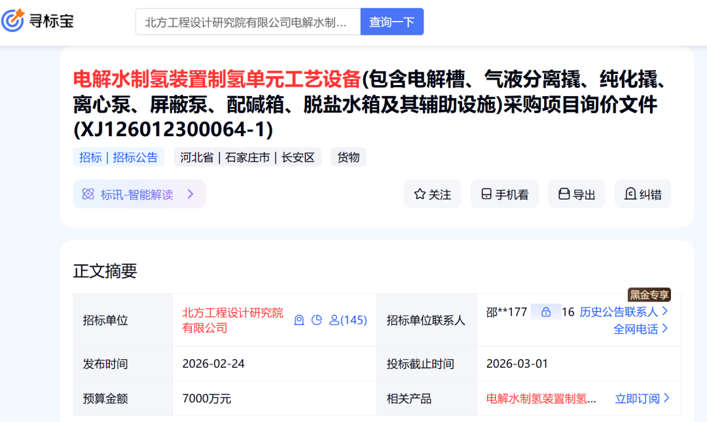Click the star icon in the 关注 button
This screenshot has width=707, height=422.
pos(420,194)
